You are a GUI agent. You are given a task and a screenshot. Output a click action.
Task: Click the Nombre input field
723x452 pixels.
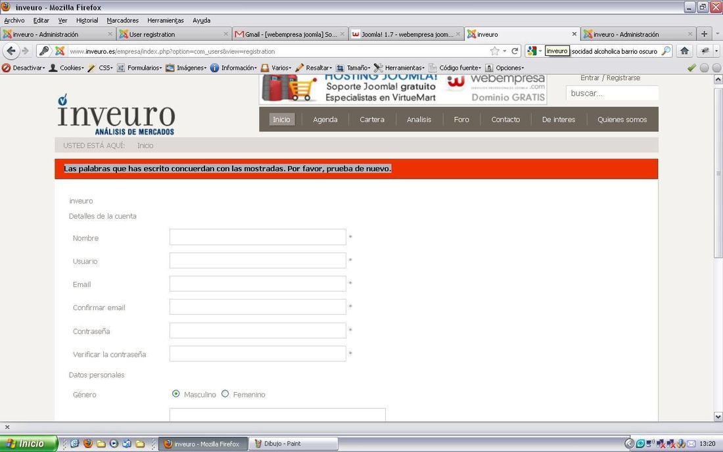coord(258,237)
